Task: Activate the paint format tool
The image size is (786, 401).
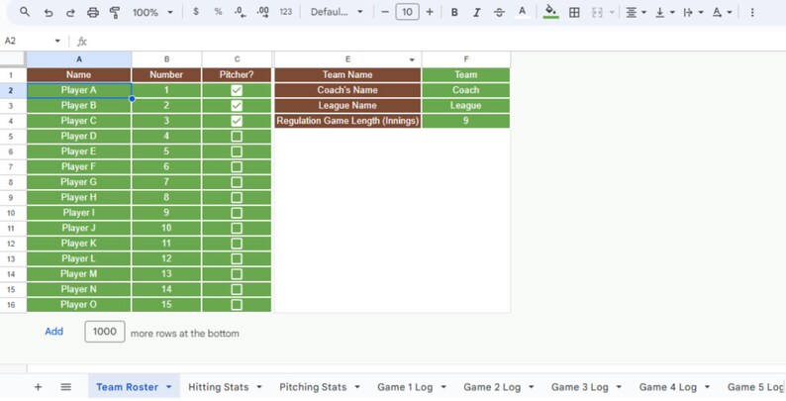Action: (x=115, y=13)
